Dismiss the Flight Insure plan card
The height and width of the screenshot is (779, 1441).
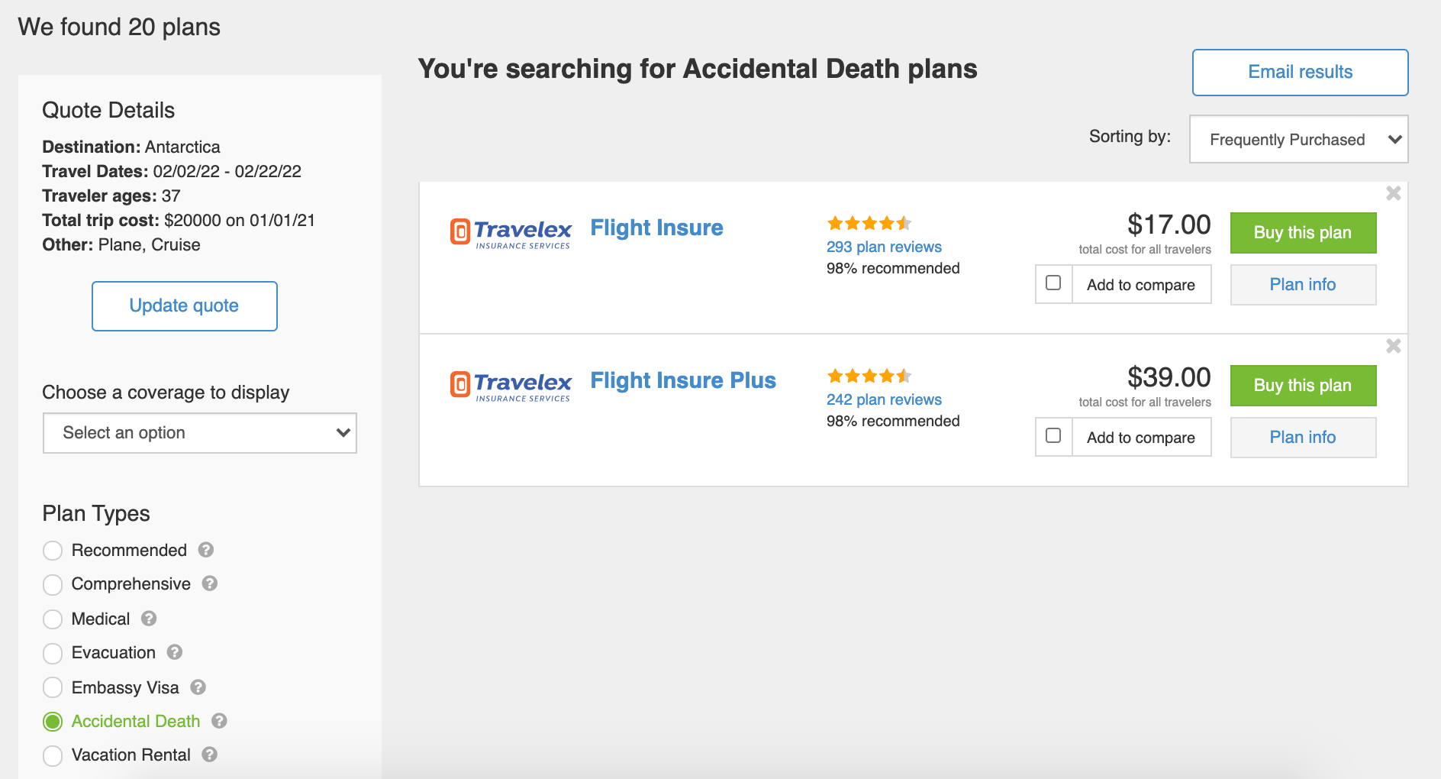[x=1393, y=193]
